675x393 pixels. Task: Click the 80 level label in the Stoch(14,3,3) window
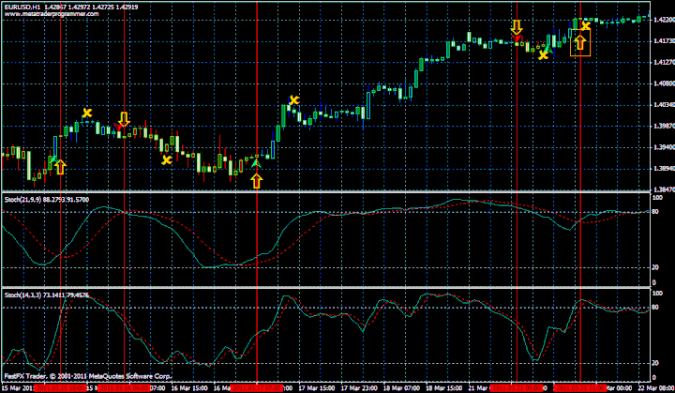tap(655, 308)
